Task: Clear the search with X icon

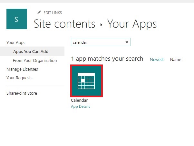Action: 127,42
